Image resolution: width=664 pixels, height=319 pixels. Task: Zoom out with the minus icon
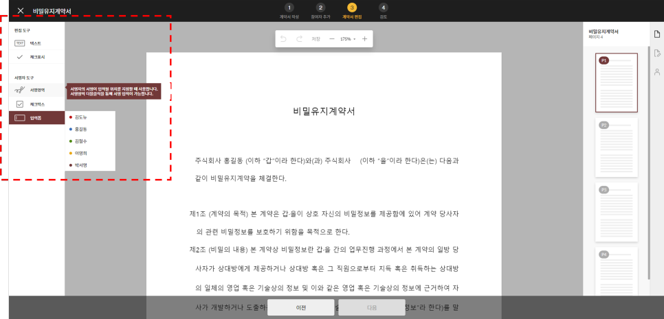[x=332, y=39]
